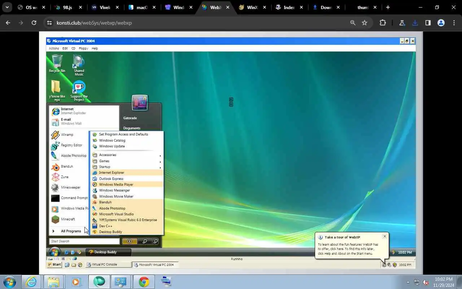Launch Windows Media Player from programs list
The height and width of the screenshot is (289, 462).
click(x=127, y=185)
